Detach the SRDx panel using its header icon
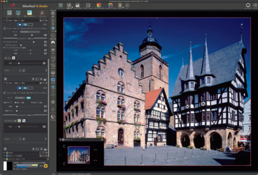This screenshot has height=175, width=258. click(46, 83)
